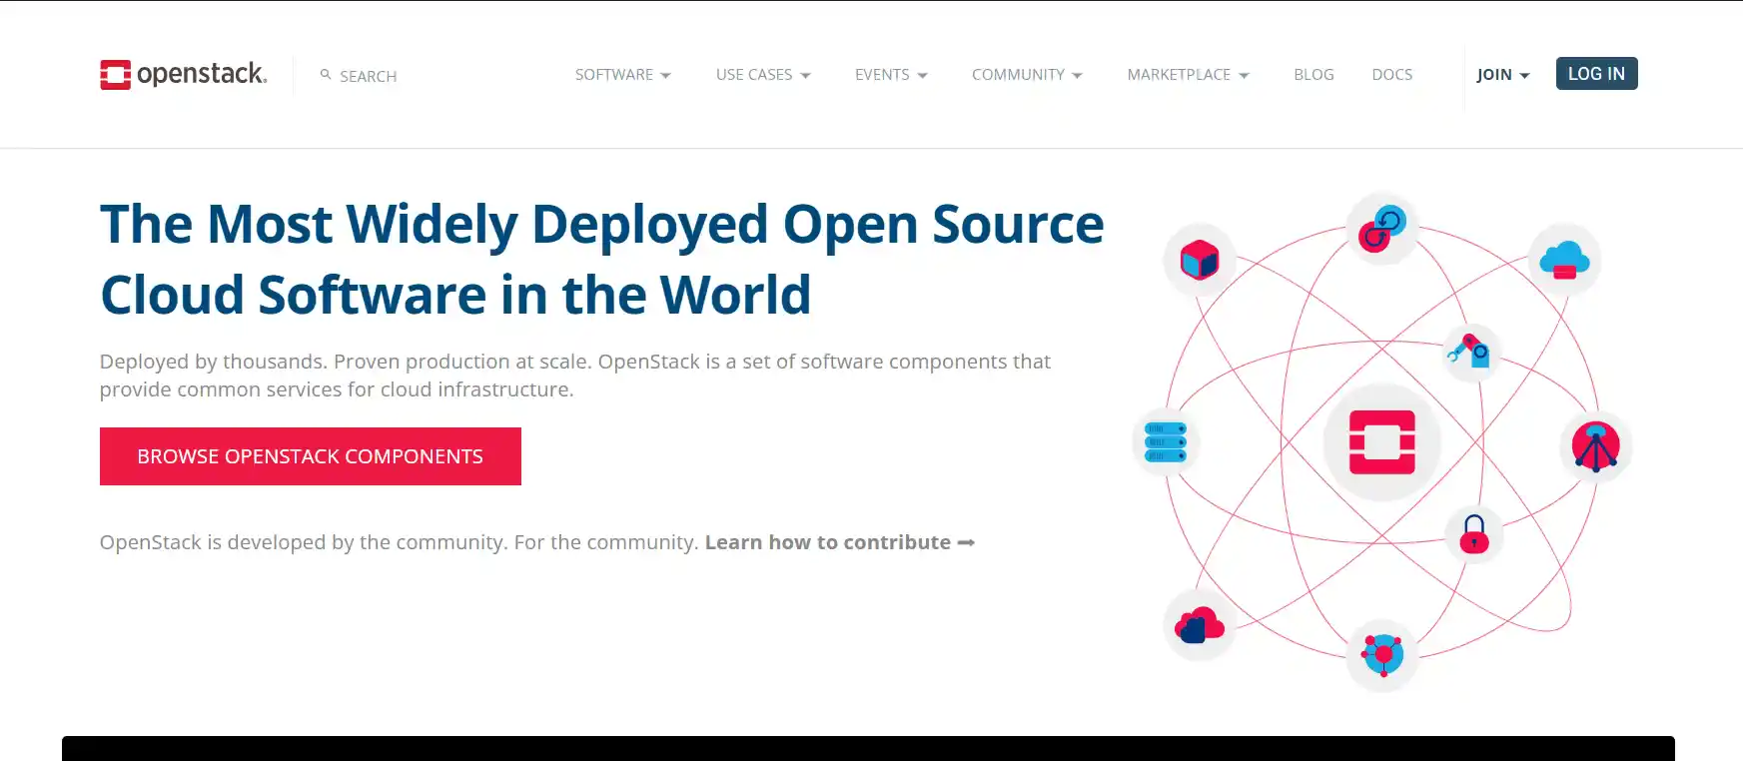Click the red cube icon in diagram
Screen dimensions: 1743x761
pos(1200,261)
